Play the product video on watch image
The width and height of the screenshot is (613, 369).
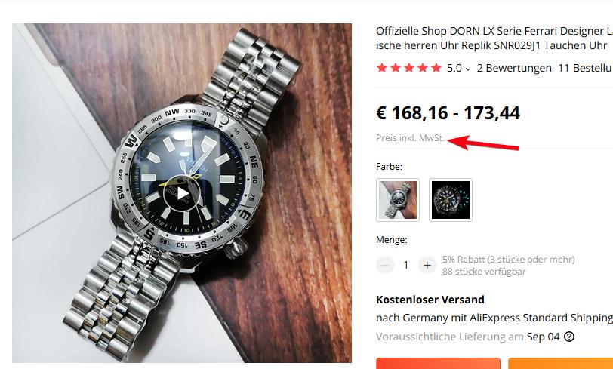(182, 193)
